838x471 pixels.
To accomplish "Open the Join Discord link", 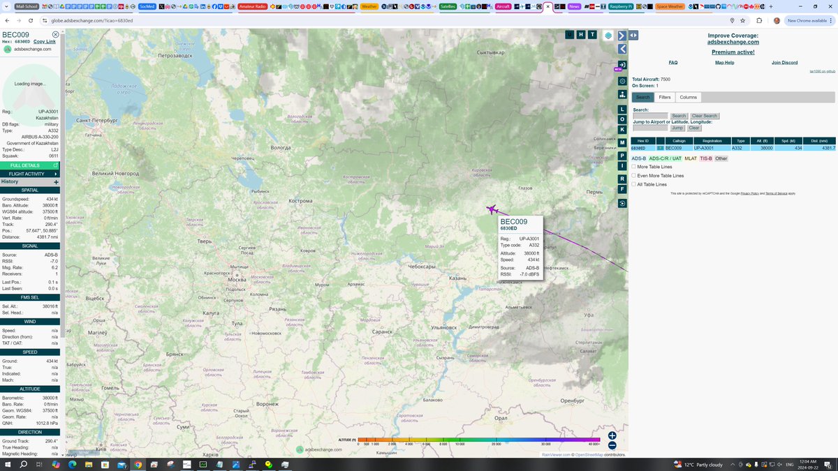I will click(784, 63).
